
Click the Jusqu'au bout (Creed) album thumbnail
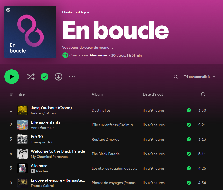click(x=23, y=110)
